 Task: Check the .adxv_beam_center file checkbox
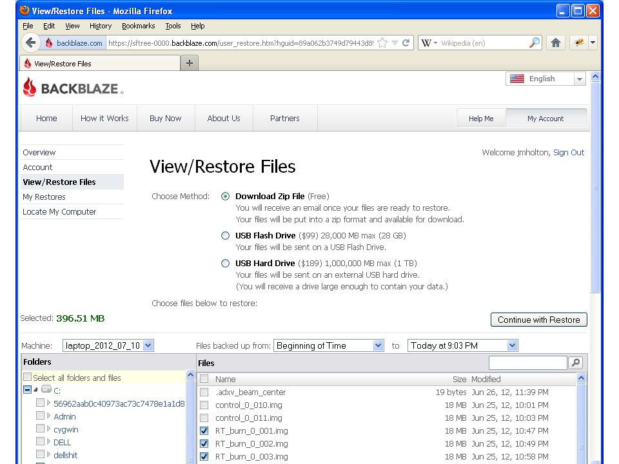tap(204, 392)
